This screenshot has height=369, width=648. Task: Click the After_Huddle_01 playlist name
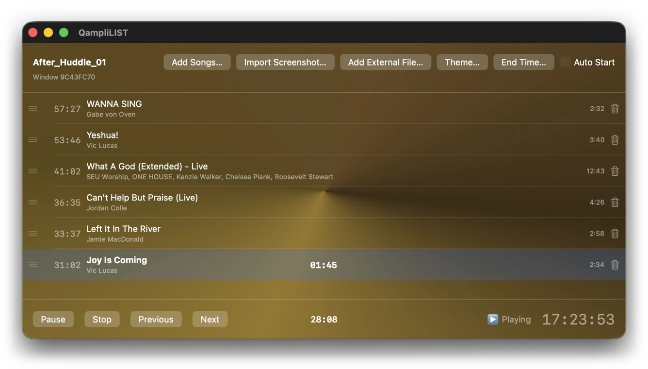pos(69,62)
